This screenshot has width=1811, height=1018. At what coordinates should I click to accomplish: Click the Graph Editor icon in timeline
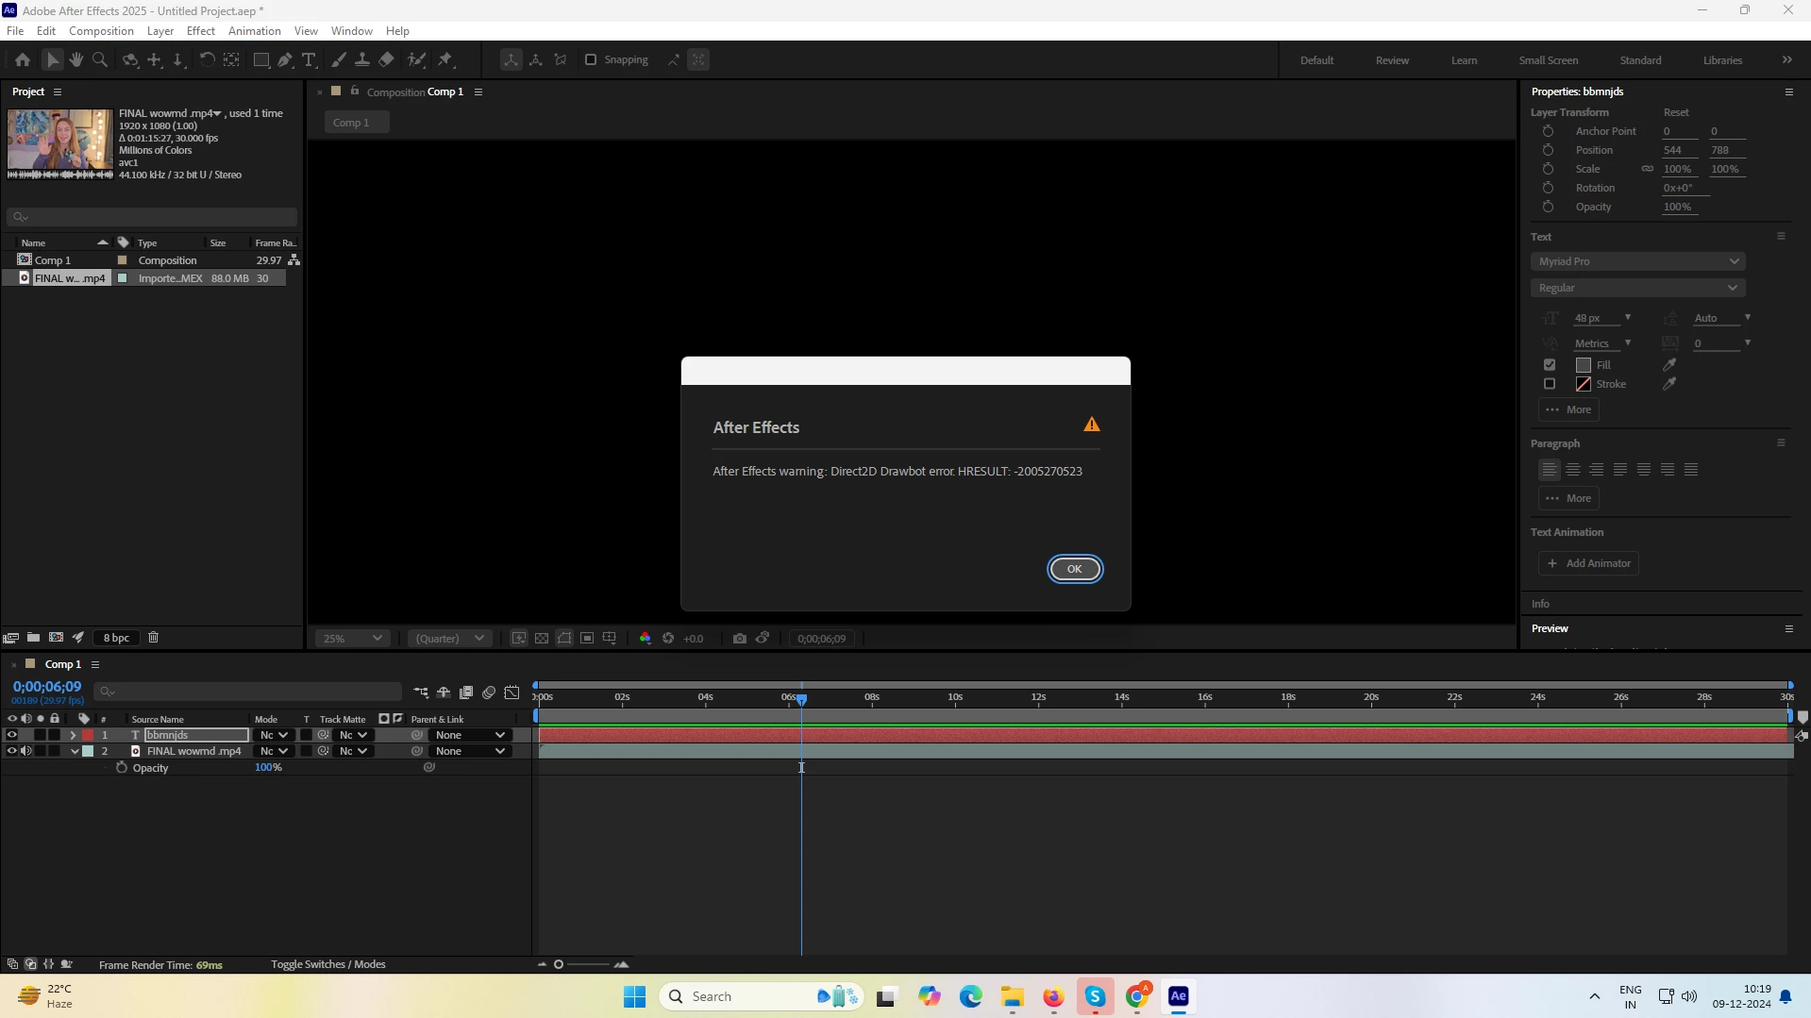click(511, 693)
